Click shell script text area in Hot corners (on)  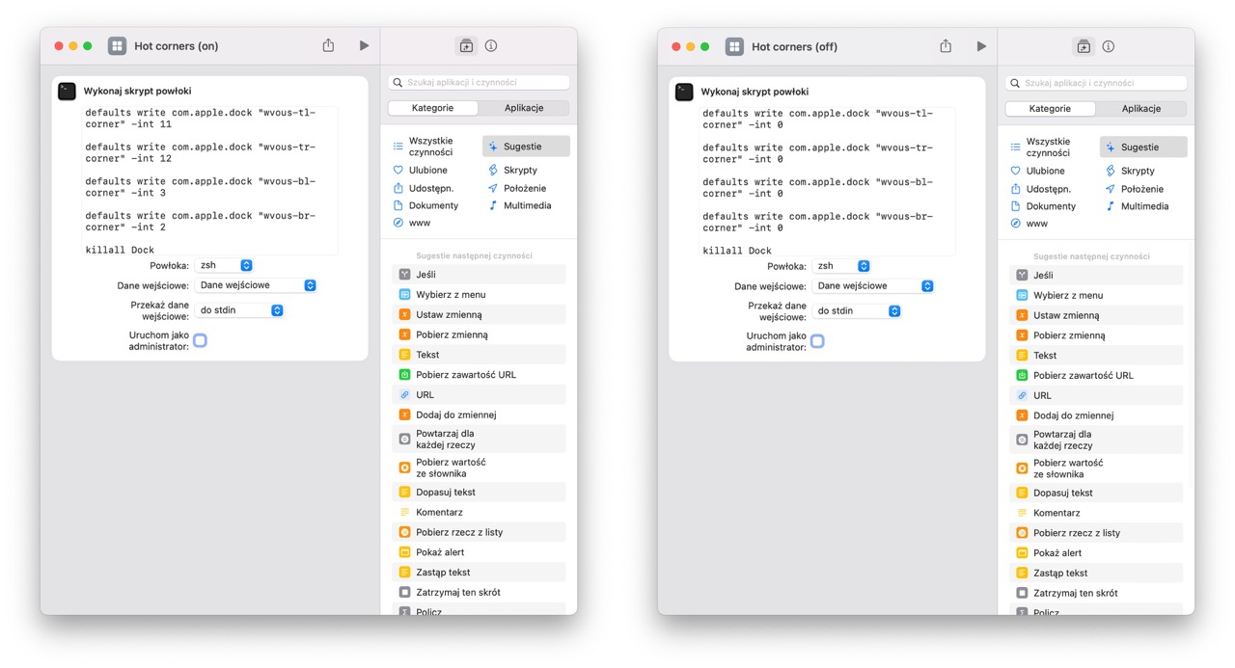(209, 180)
